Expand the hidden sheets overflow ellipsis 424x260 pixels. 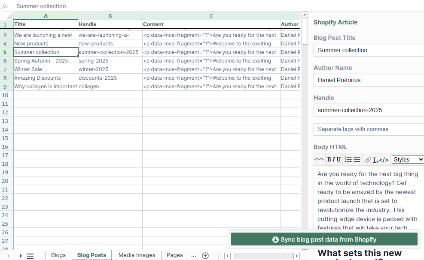click(193, 255)
